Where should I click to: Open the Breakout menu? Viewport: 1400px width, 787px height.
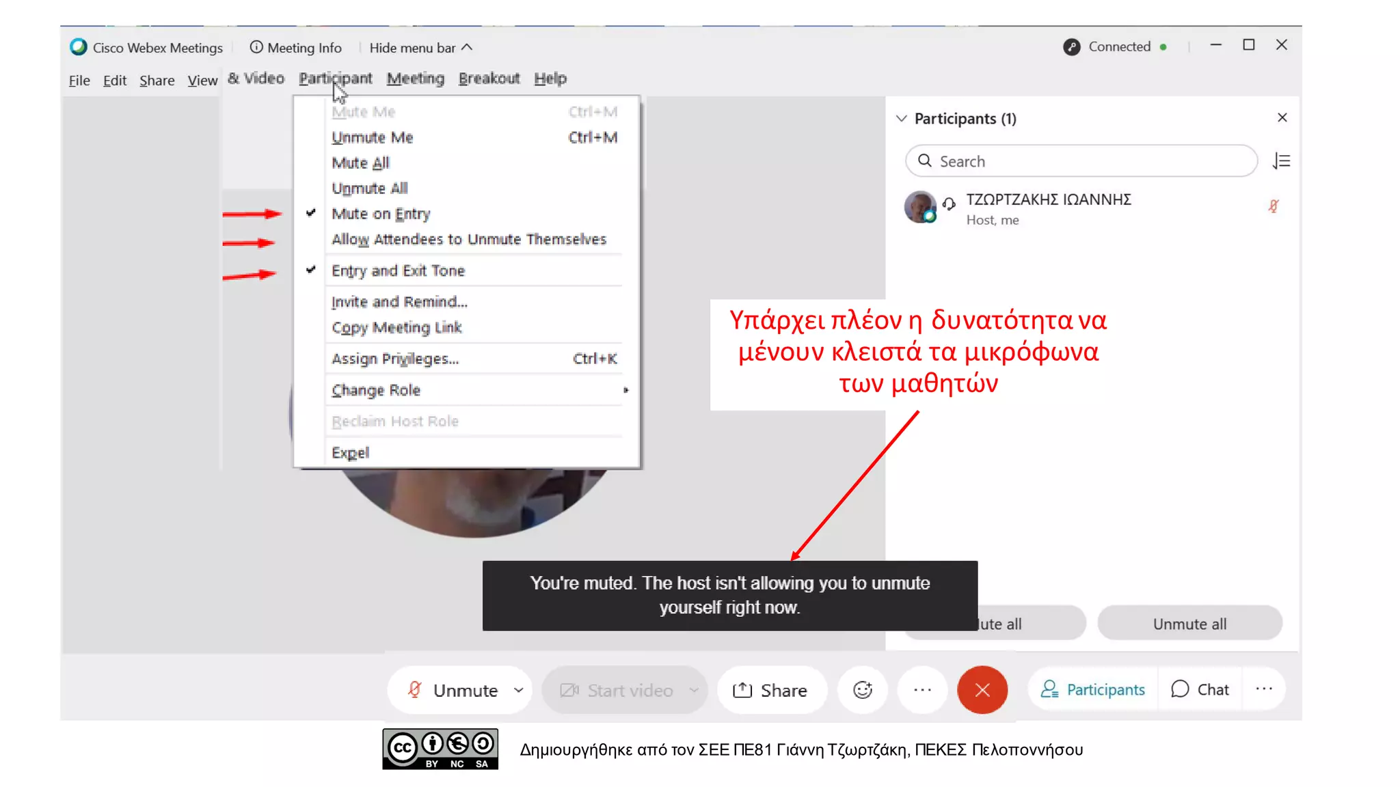click(489, 79)
